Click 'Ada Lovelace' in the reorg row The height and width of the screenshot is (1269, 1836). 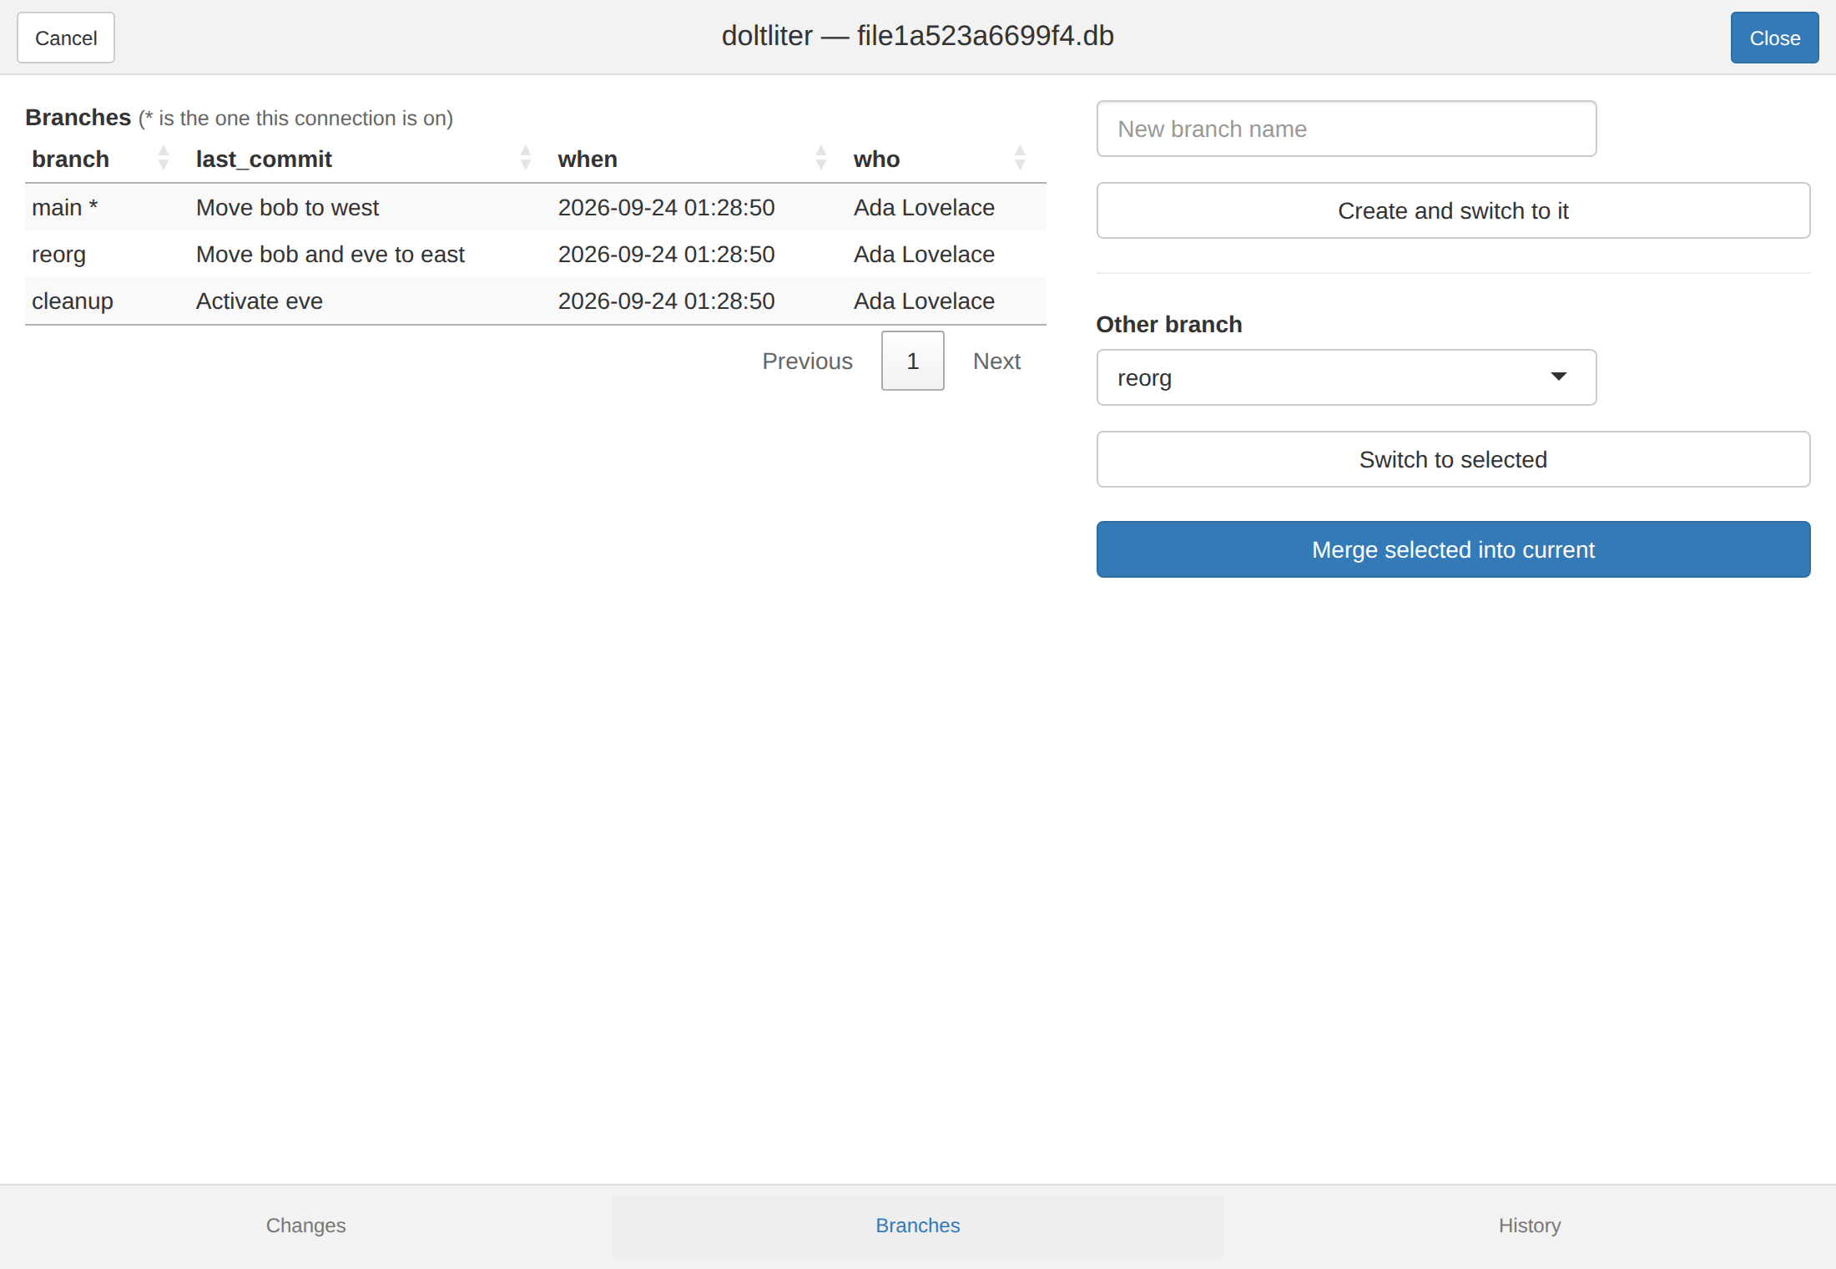[924, 254]
